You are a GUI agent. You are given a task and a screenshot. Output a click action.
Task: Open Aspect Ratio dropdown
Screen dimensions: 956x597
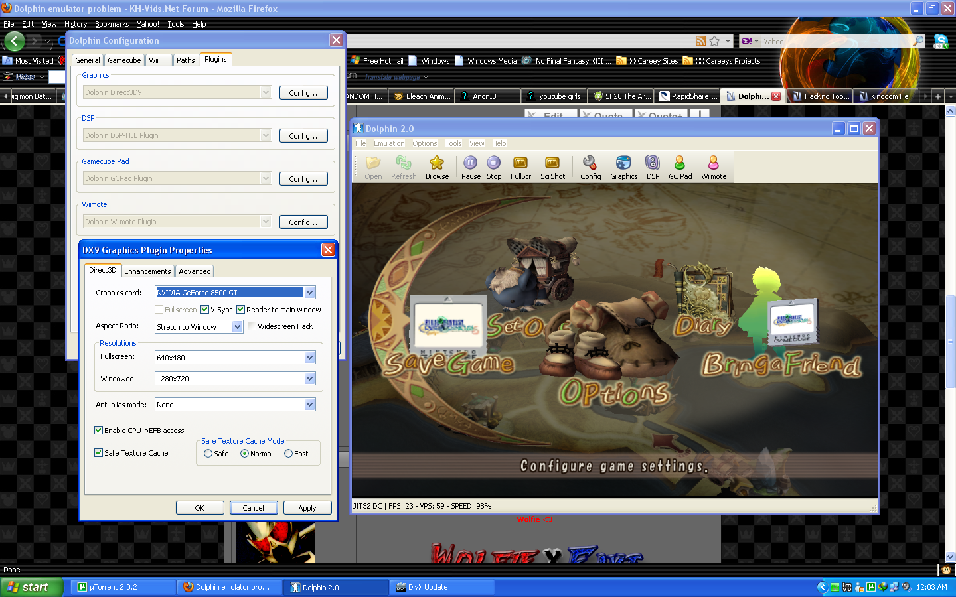[x=237, y=327]
